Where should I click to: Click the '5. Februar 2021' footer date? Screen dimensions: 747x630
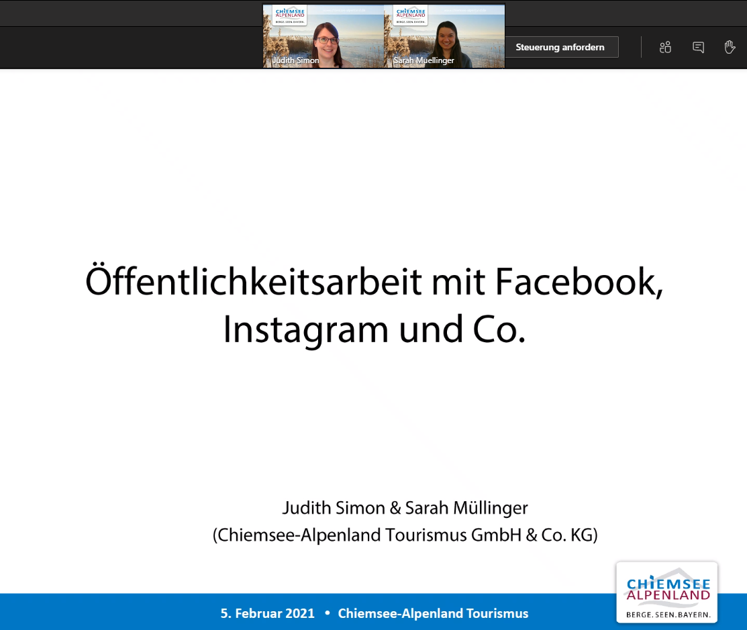[267, 613]
